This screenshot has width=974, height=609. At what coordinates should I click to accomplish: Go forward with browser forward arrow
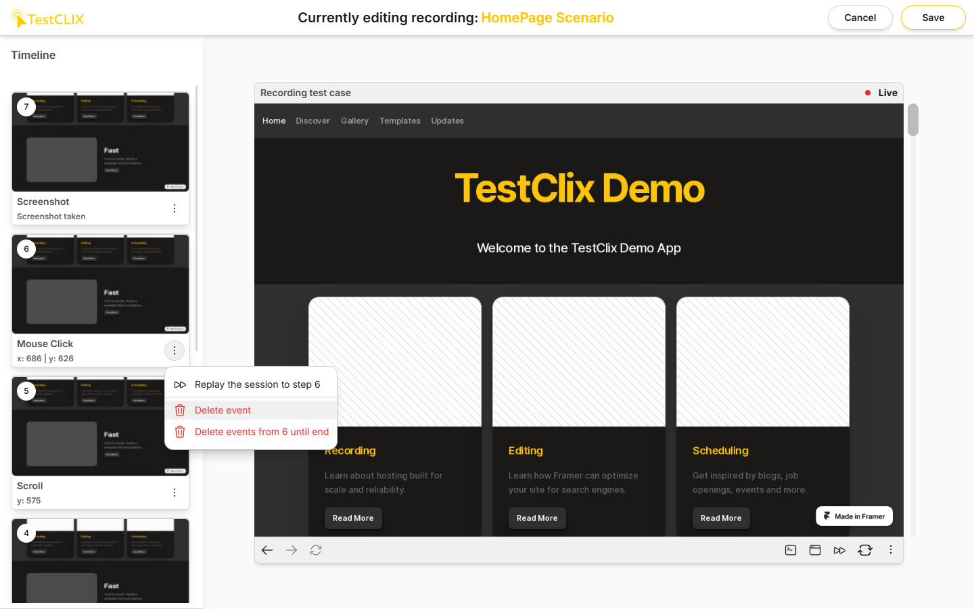(x=292, y=550)
